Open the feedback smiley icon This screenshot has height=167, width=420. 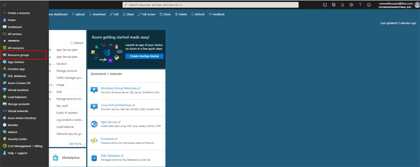[369, 5]
